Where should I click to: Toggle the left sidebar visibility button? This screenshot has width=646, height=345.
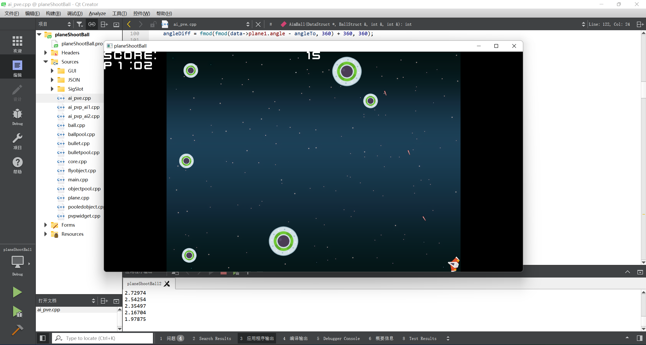tap(43, 338)
